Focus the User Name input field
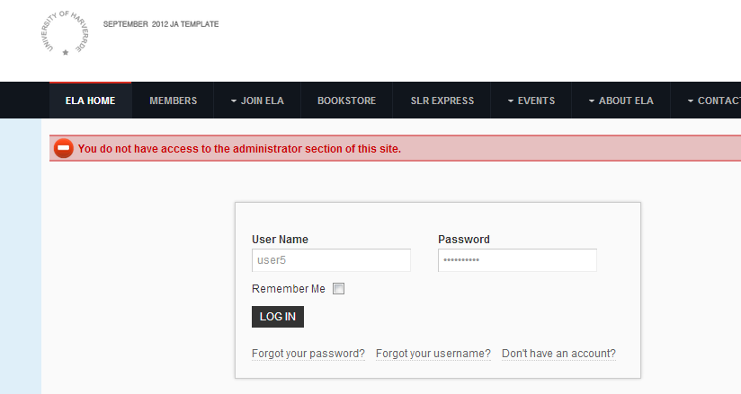Image resolution: width=741 pixels, height=394 pixels. [x=331, y=260]
